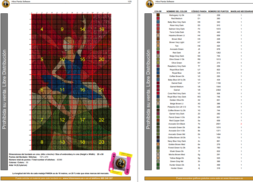Click chart section number 23
The height and width of the screenshot is (182, 253).
(x=101, y=142)
